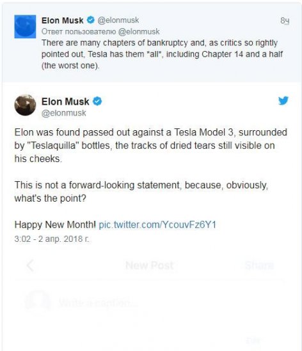The height and width of the screenshot is (351, 302).
Task: Open mentioned @elonmusk in 'Ответ пользователю' line
Action: (x=139, y=31)
